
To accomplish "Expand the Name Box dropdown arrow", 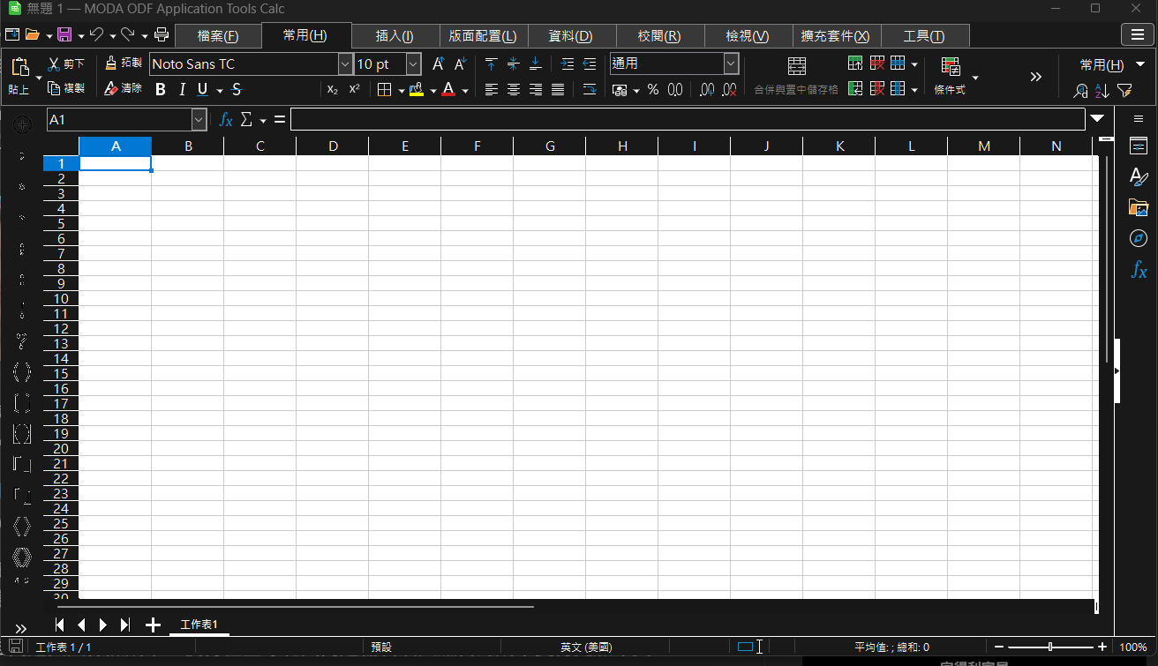I will coord(199,119).
